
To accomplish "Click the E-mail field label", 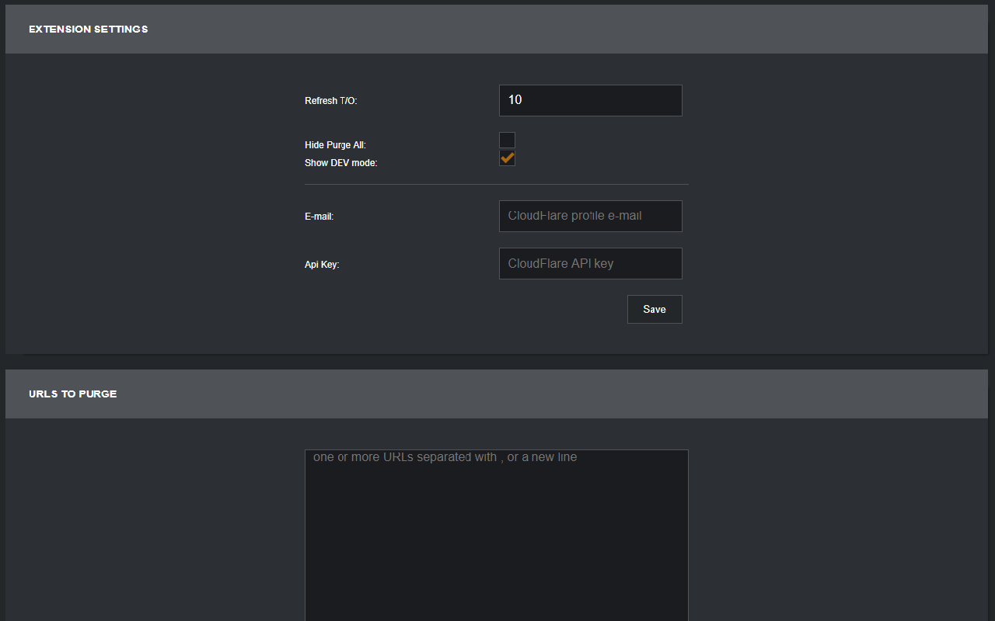I will click(319, 216).
